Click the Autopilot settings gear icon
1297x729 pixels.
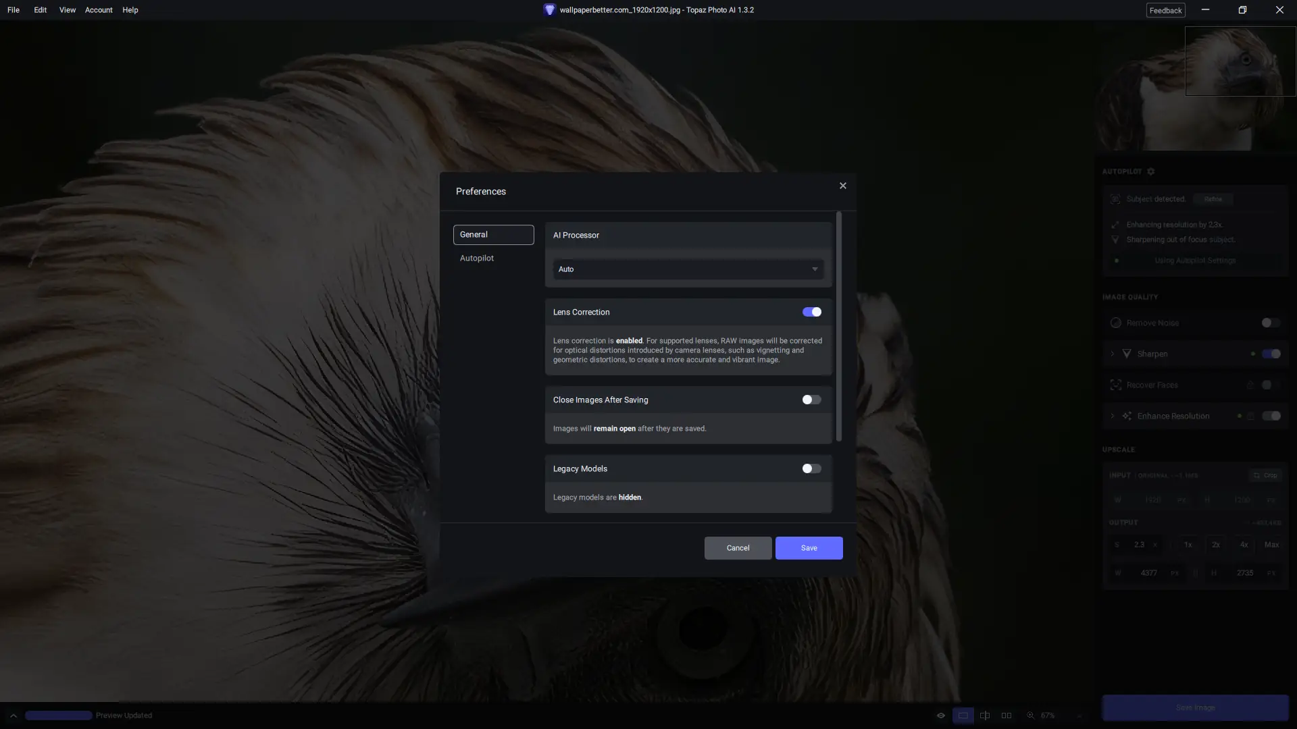tap(1151, 171)
